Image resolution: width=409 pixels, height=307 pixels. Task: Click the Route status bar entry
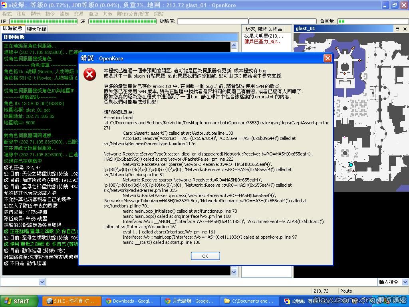click(346, 291)
